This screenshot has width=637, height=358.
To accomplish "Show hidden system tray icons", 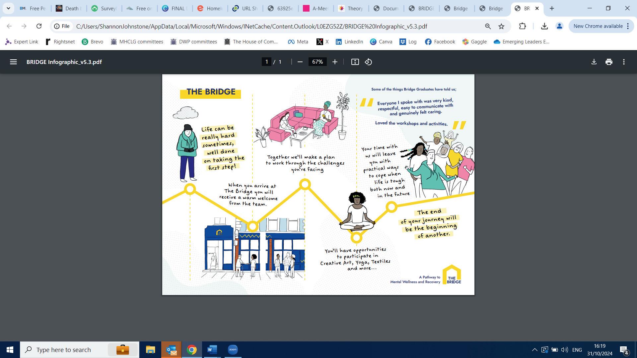I will pyautogui.click(x=534, y=350).
